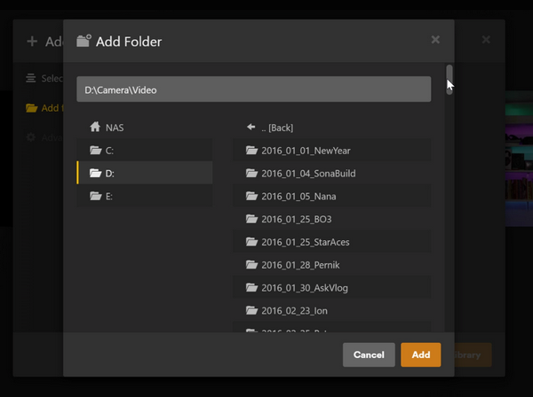Open the 2016_01_05_Nana folder
The width and height of the screenshot is (533, 397).
point(298,197)
